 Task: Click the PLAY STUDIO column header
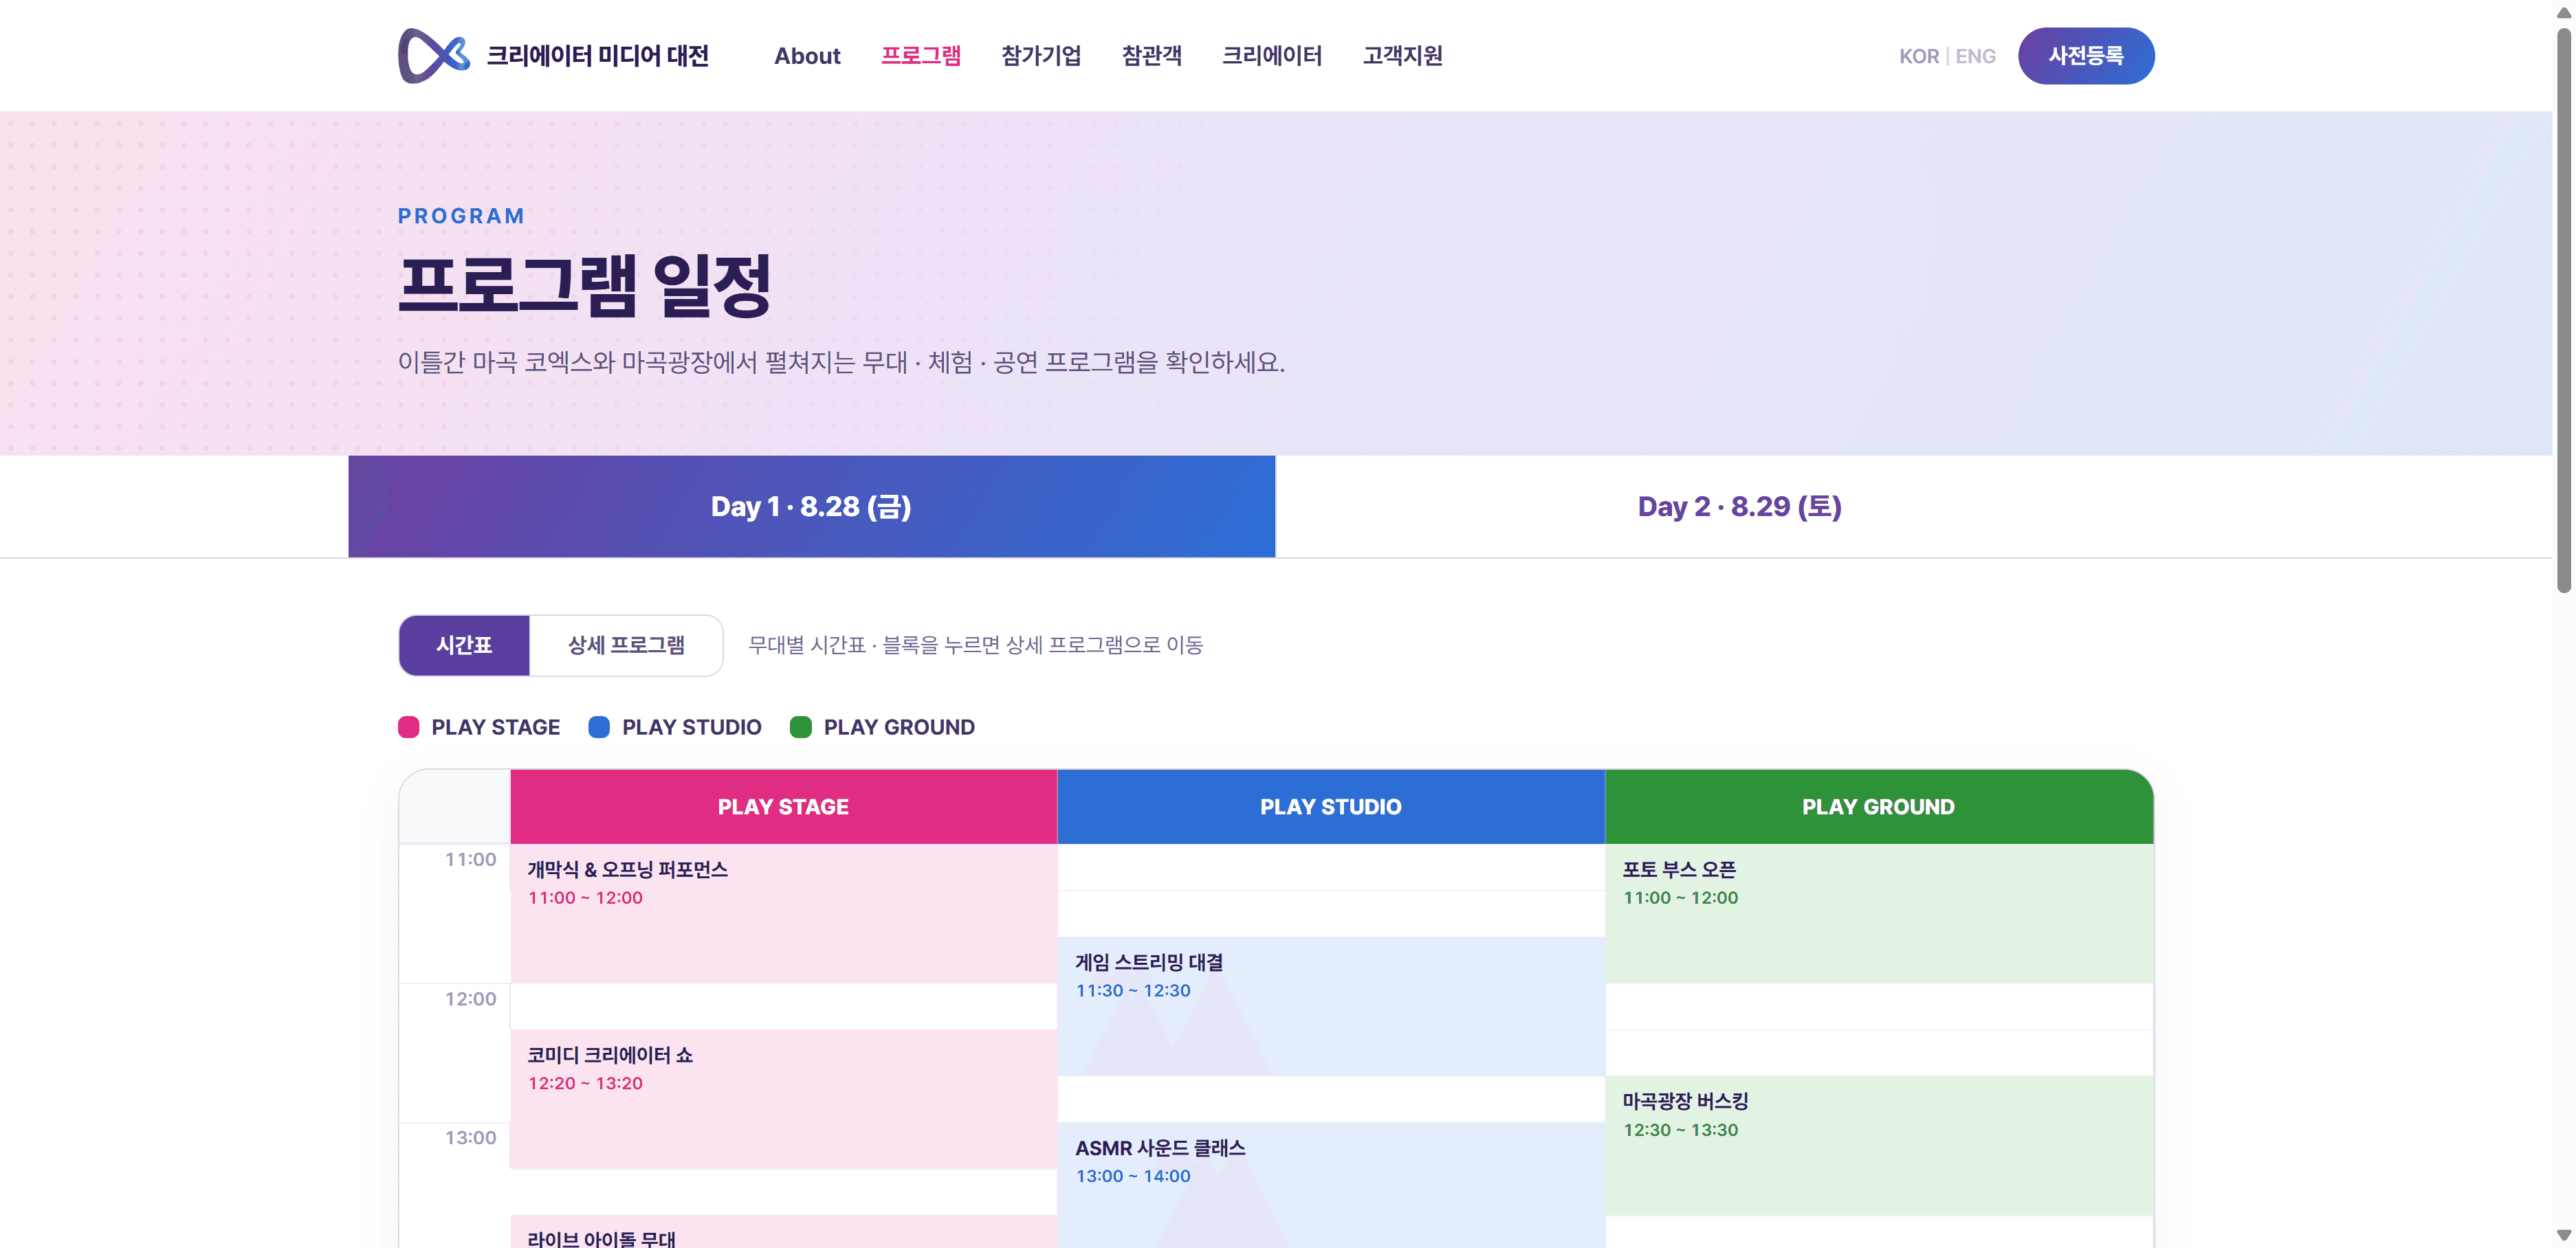tap(1331, 807)
